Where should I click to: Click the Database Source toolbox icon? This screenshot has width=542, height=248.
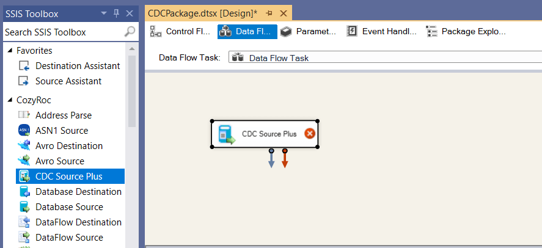(24, 207)
